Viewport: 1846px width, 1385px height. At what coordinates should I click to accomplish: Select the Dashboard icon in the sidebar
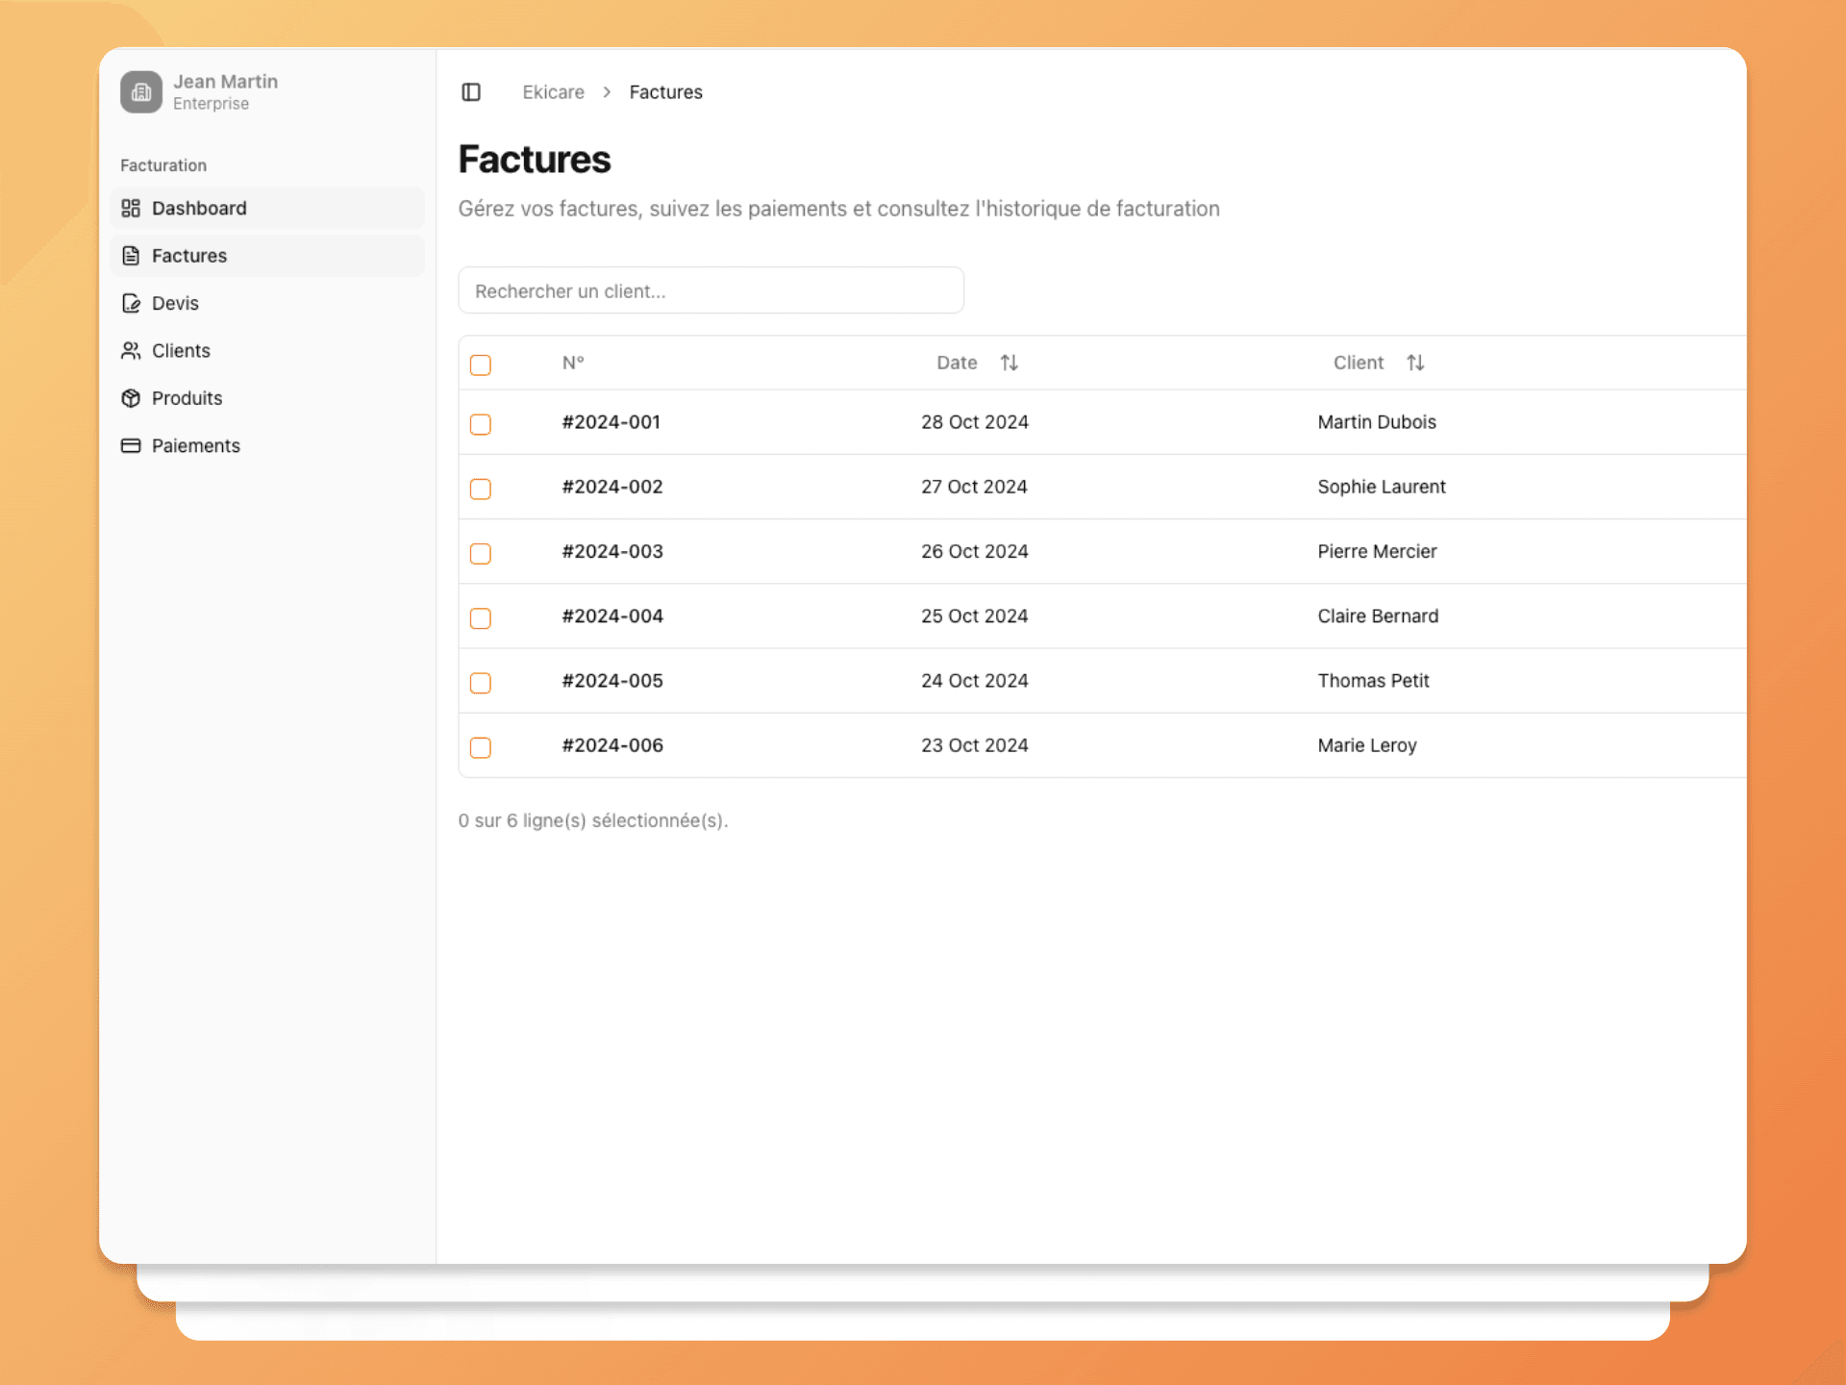[x=132, y=208]
